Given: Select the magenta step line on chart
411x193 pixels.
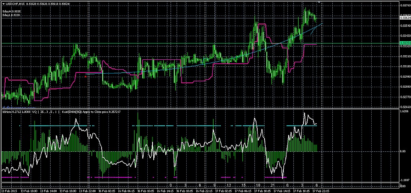Looking at the screenshot, I should coord(161,60).
